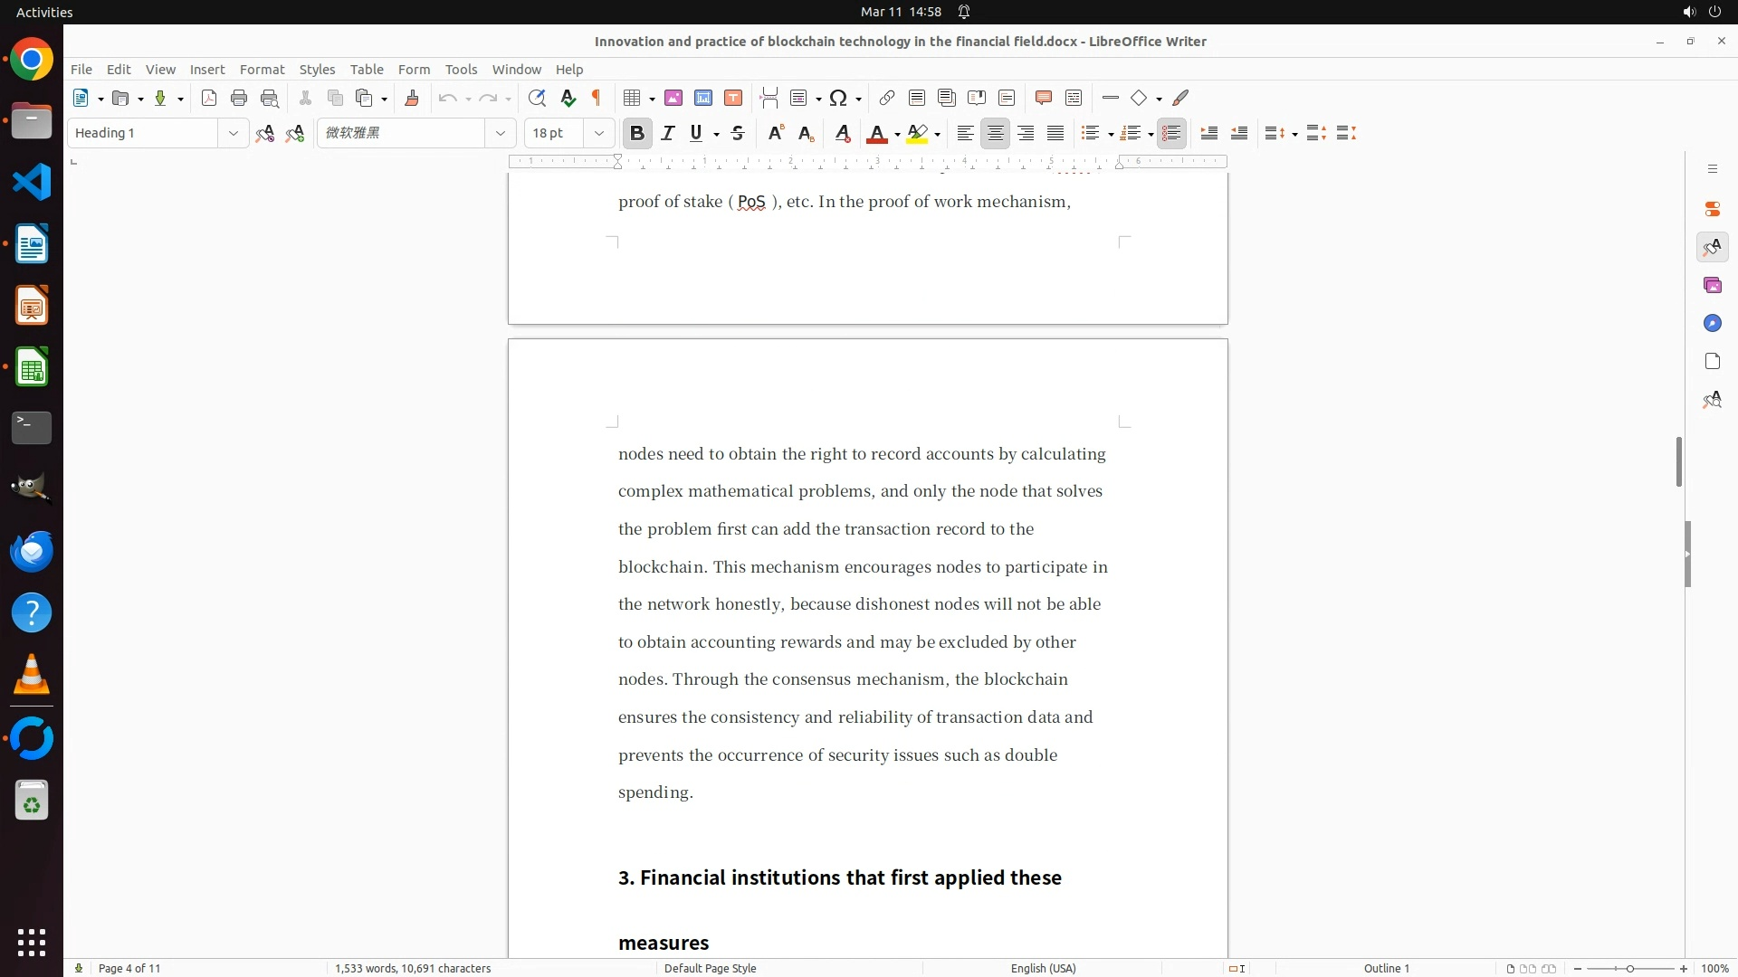This screenshot has width=1738, height=977.
Task: Open the sidebar Gallery panel
Action: click(1712, 285)
